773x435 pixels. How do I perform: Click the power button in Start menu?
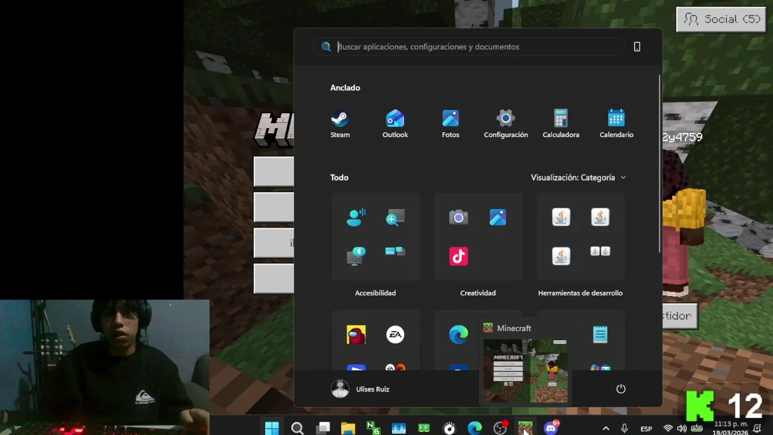[x=621, y=388]
